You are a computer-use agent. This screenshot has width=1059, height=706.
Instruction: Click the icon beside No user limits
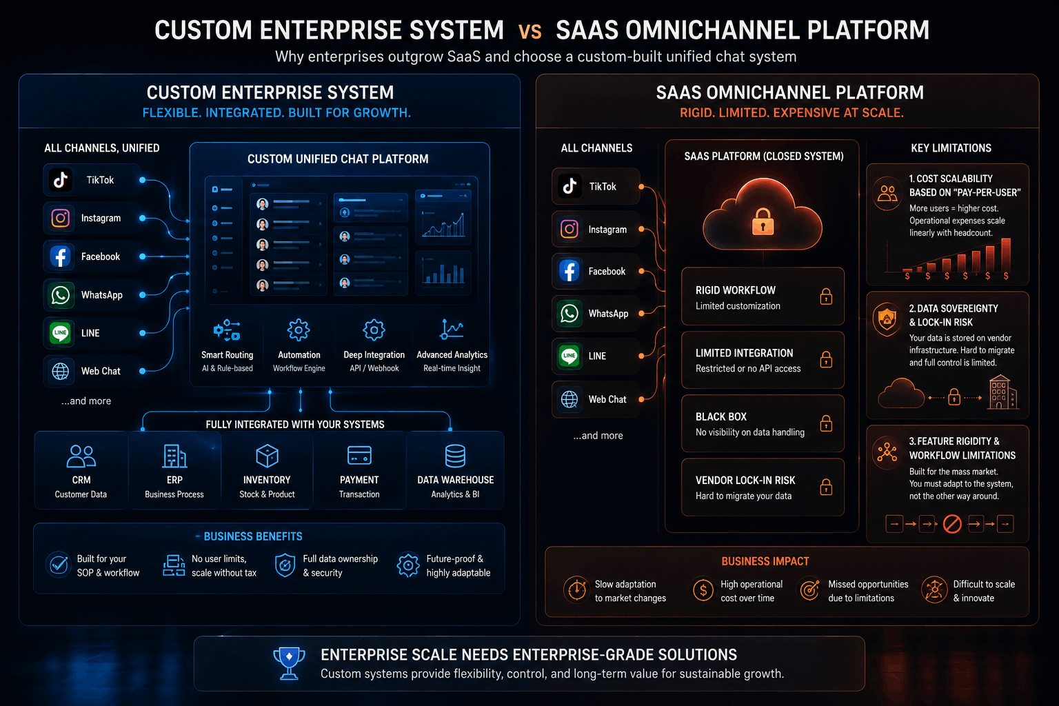[174, 565]
